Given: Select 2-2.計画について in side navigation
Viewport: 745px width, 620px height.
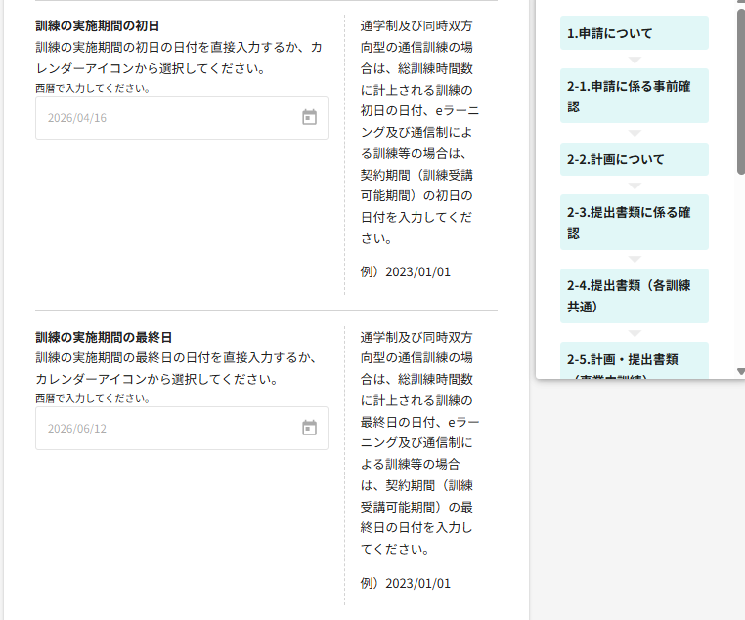Looking at the screenshot, I should (x=634, y=159).
